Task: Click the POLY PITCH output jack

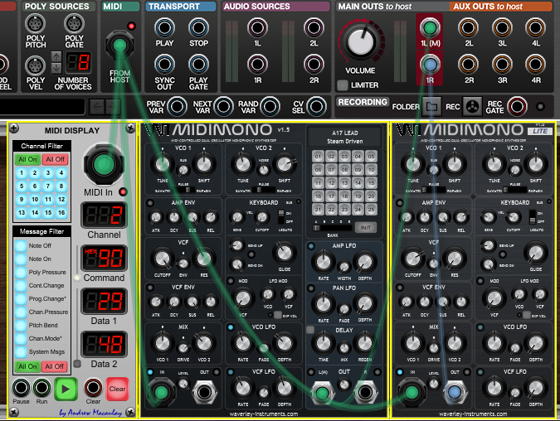Action: tap(35, 24)
